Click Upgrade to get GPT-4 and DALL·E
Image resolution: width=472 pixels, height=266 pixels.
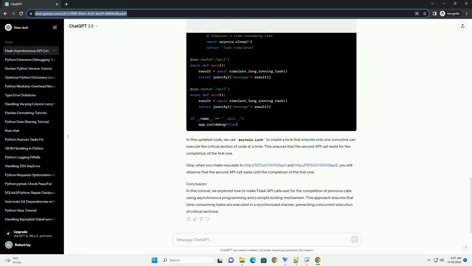[31, 234]
